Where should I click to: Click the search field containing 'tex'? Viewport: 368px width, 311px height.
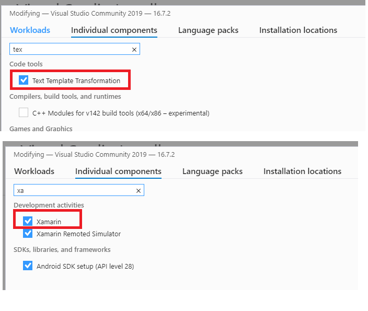pos(68,50)
